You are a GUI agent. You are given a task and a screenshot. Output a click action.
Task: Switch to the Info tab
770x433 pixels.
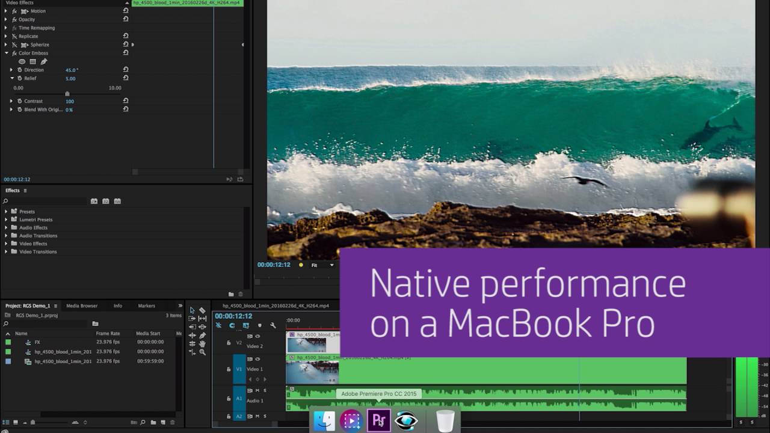coord(118,306)
